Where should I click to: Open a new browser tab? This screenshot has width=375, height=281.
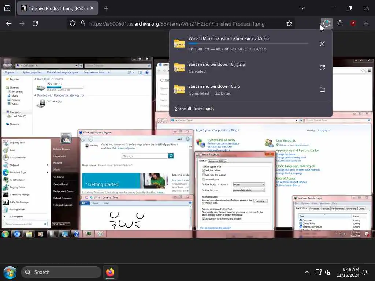[x=106, y=8]
